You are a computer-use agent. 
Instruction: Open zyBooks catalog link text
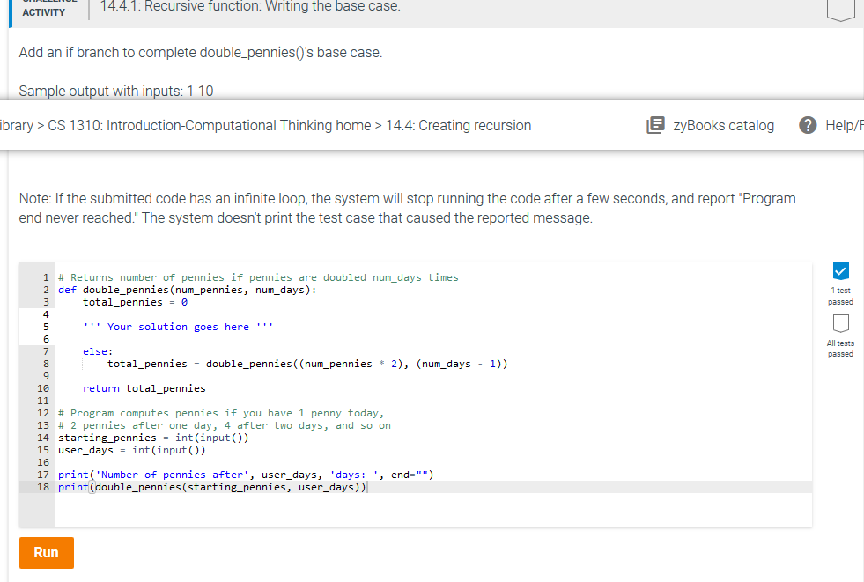(x=723, y=126)
